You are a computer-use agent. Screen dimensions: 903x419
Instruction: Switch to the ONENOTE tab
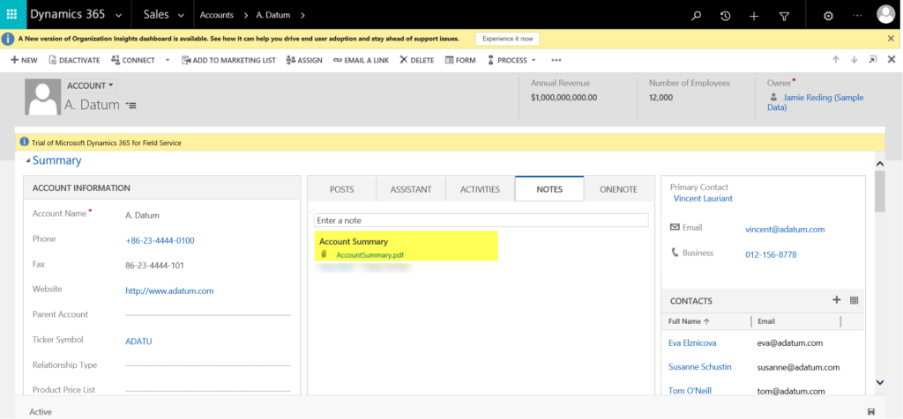617,189
